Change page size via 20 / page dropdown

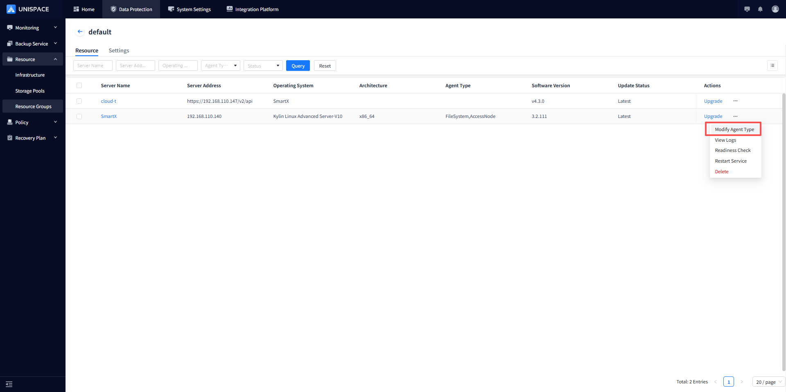768,382
